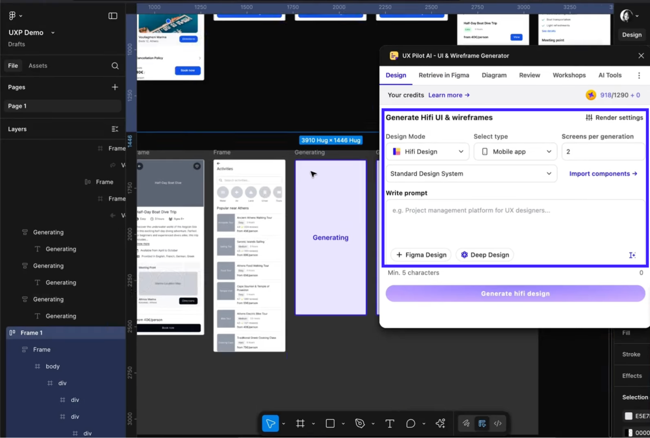Screen dimensions: 650x438
Task: Select the Pen tool
Action: [360, 423]
